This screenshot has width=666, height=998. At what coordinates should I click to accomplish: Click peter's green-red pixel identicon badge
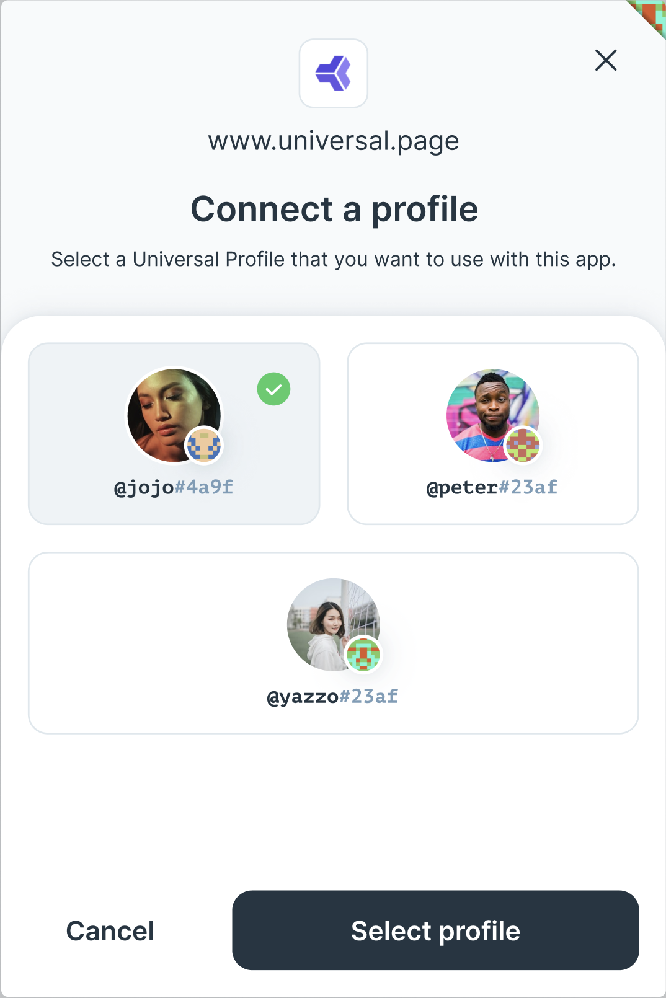pyautogui.click(x=523, y=445)
